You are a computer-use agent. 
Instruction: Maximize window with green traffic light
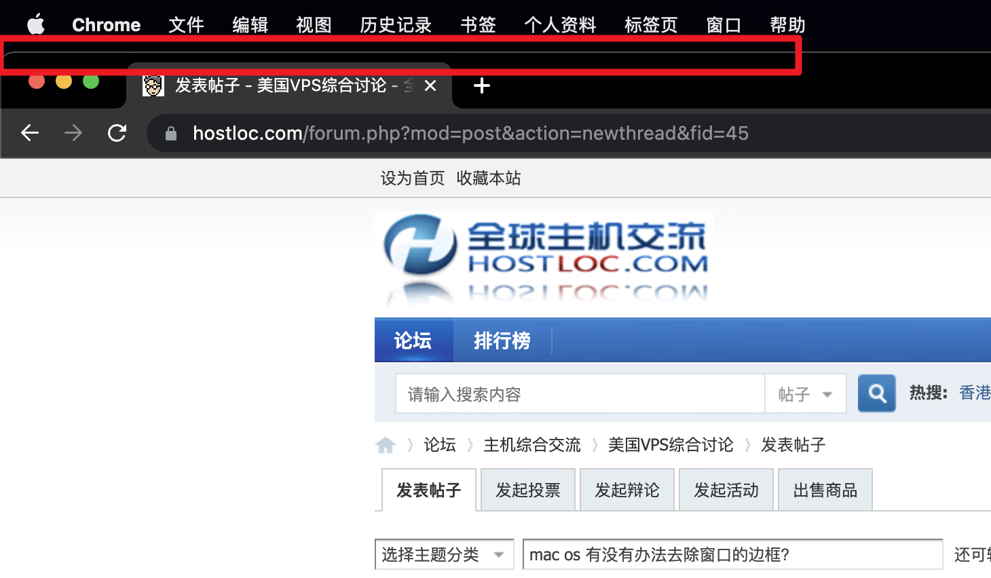(91, 81)
